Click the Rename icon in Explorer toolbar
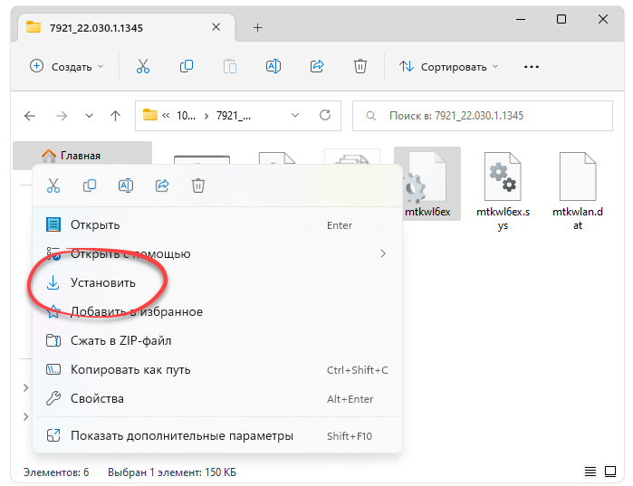 [273, 66]
